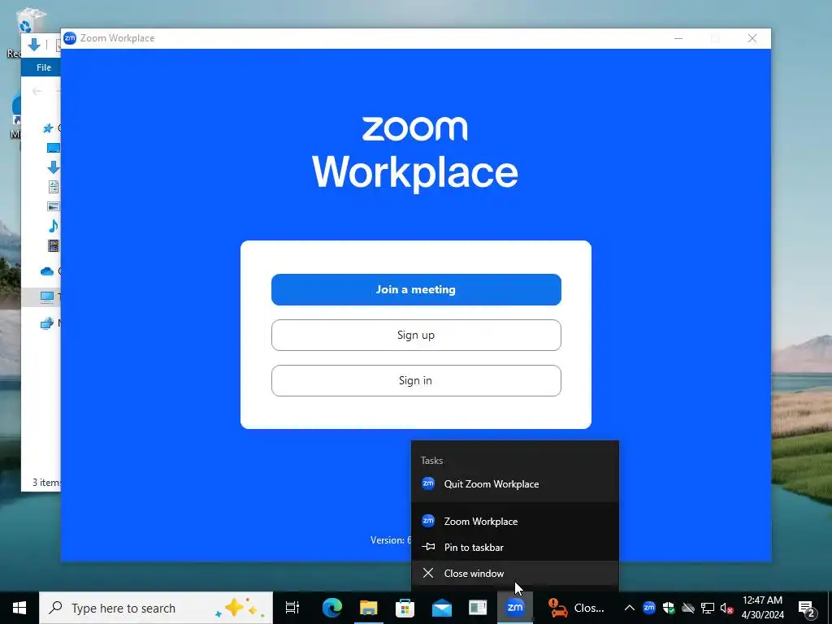Select Music note icon in File Explorer sidebar
Viewport: 832px width, 624px height.
point(54,226)
